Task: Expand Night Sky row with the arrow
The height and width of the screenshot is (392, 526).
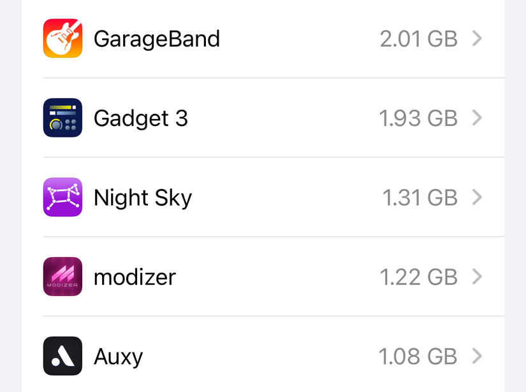Action: click(x=477, y=197)
